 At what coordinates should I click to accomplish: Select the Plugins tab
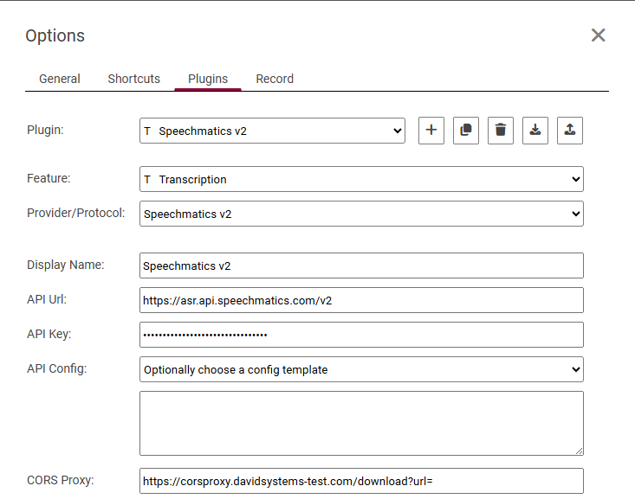pos(208,79)
